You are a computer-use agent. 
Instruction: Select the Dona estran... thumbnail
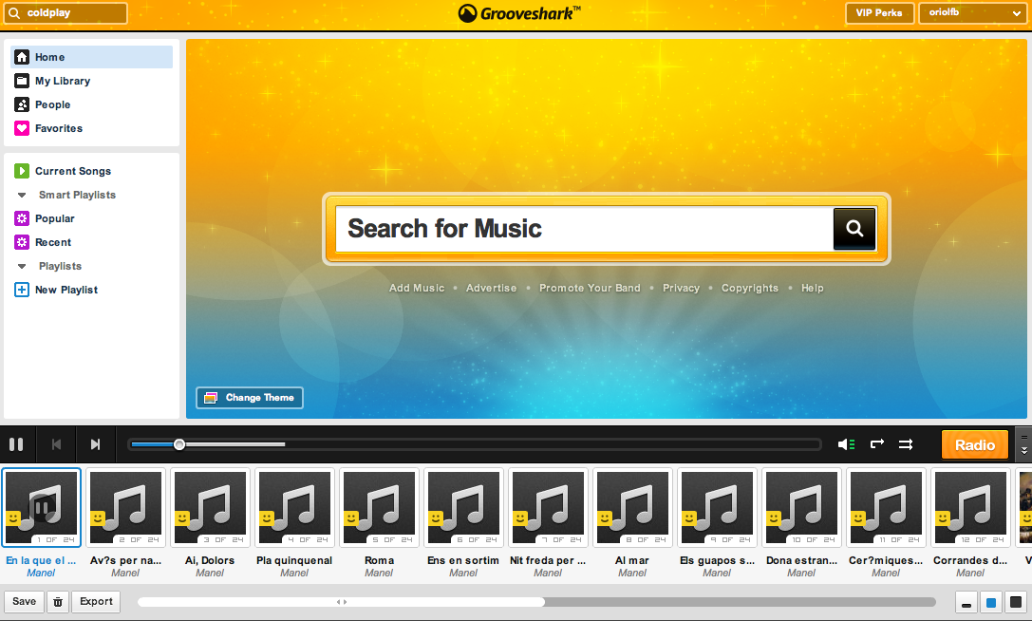[x=801, y=508]
